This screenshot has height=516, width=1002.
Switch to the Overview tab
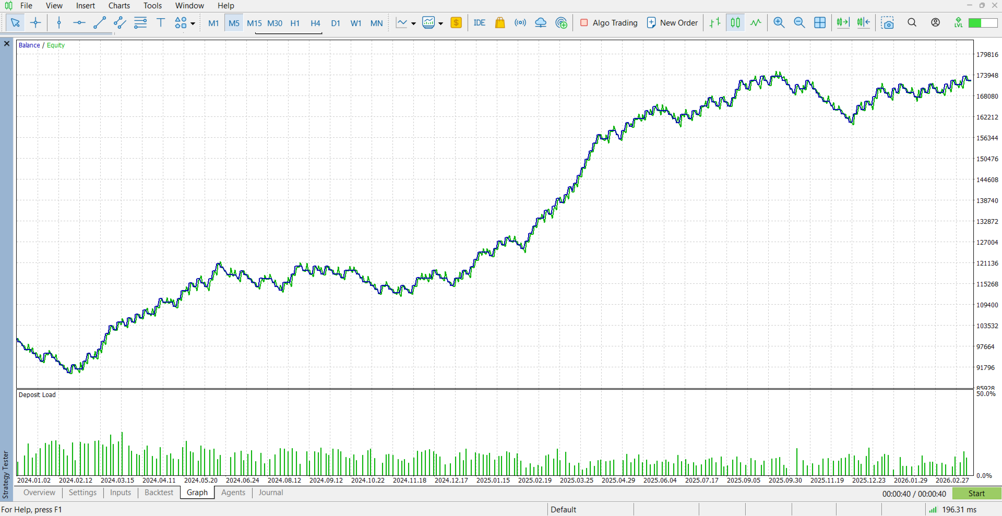pos(39,493)
